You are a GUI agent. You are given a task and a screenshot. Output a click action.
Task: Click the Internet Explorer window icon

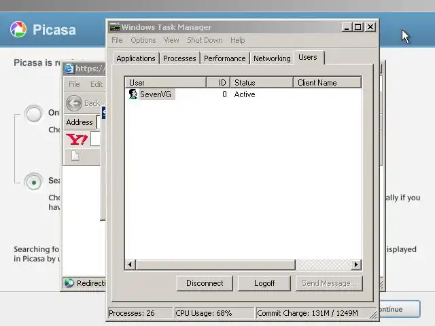point(69,68)
